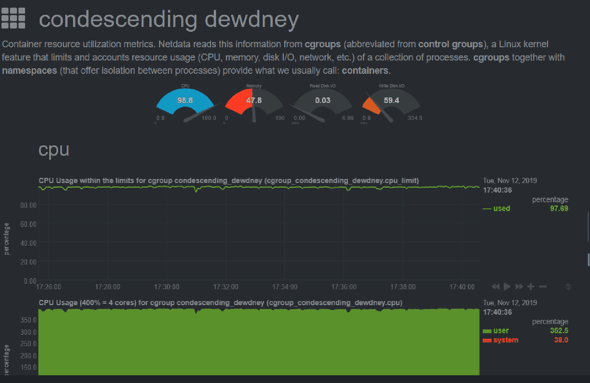Click the page scrollbar thumb on right edge
590x383 pixels.
click(588, 259)
